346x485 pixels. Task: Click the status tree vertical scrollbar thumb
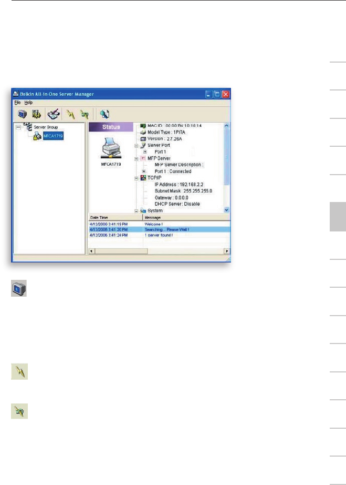[x=226, y=156]
